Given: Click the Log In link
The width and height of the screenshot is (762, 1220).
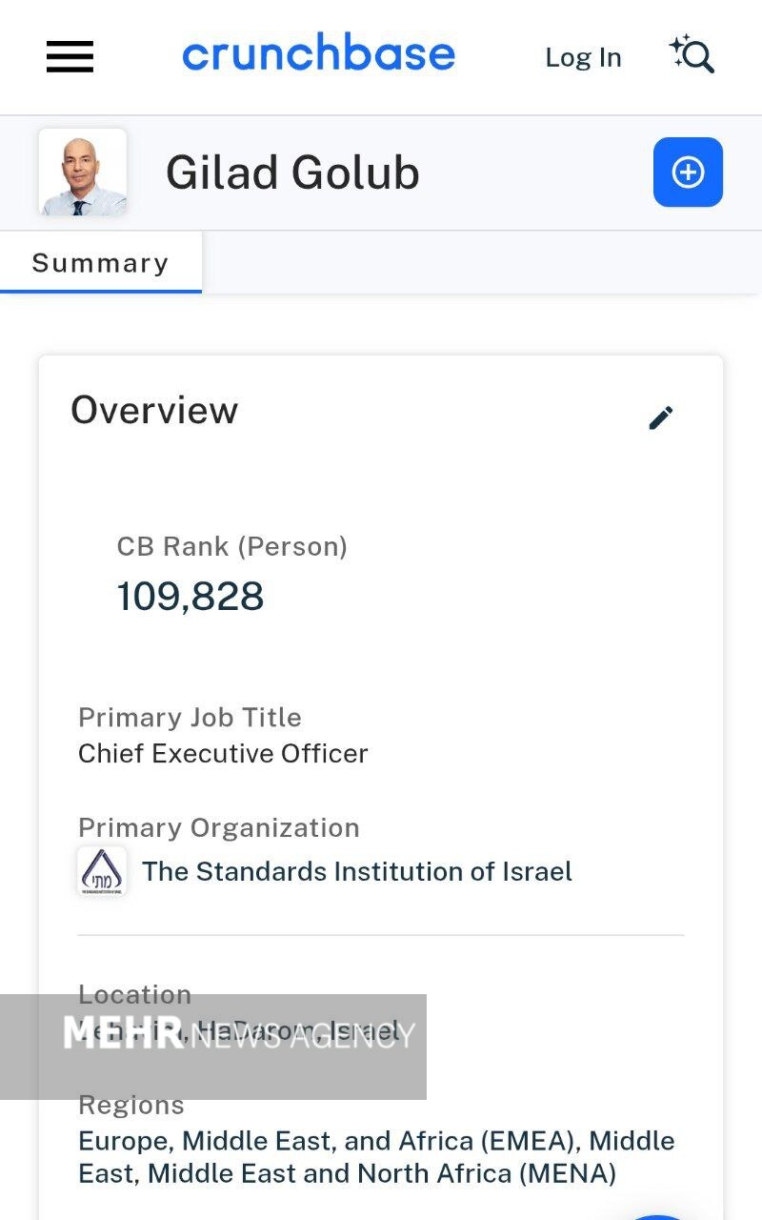Looking at the screenshot, I should 583,57.
